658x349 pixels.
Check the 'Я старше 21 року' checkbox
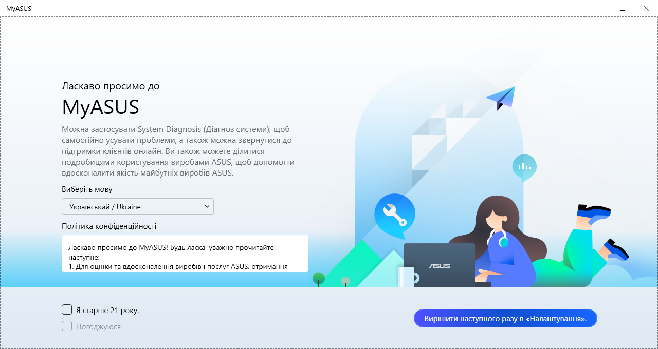pos(67,309)
